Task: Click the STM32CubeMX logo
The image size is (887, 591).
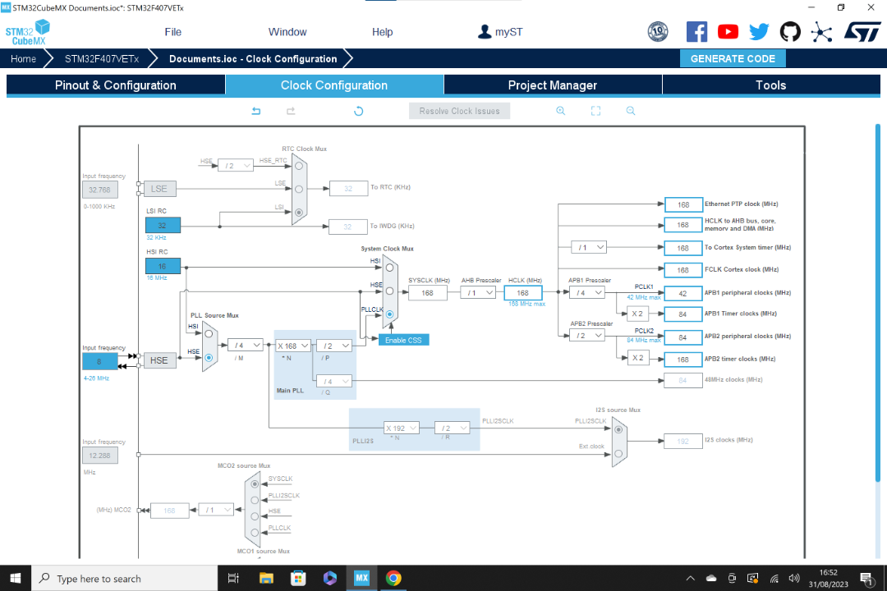Action: tap(28, 32)
